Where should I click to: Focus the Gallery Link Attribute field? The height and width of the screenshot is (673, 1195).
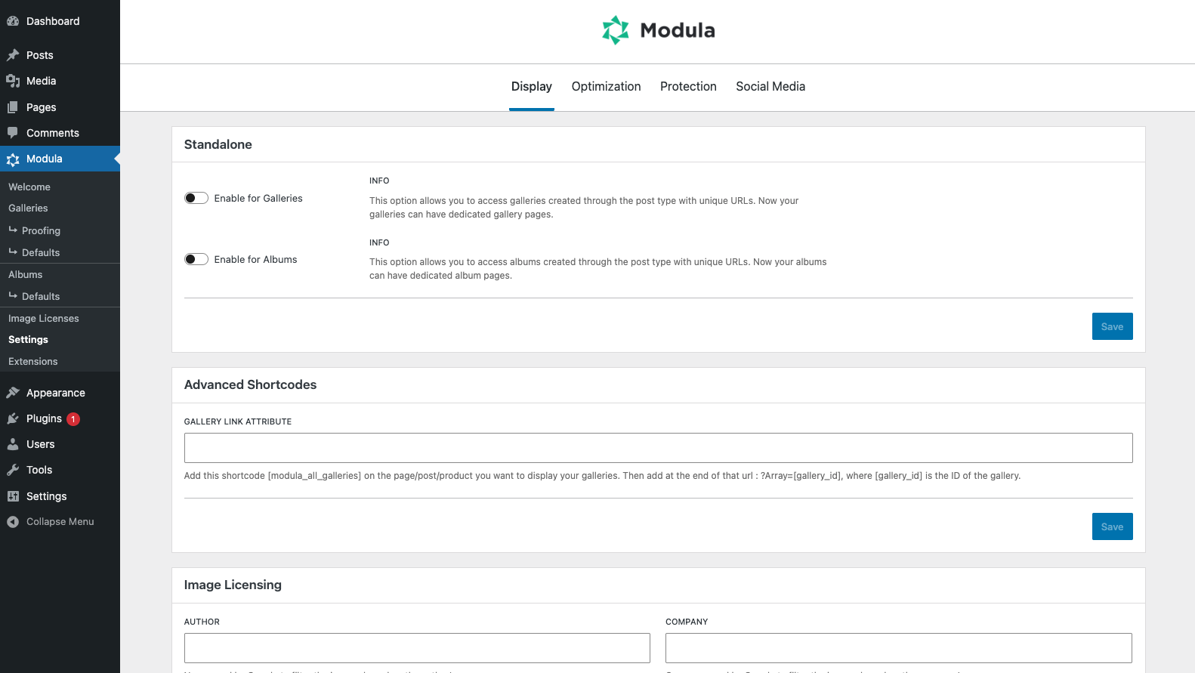(x=658, y=448)
